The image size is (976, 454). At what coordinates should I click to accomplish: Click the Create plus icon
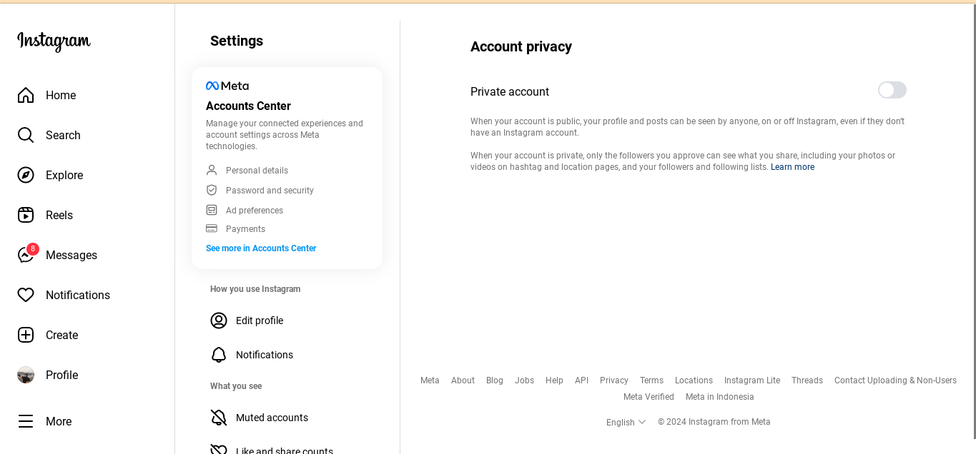pyautogui.click(x=26, y=335)
